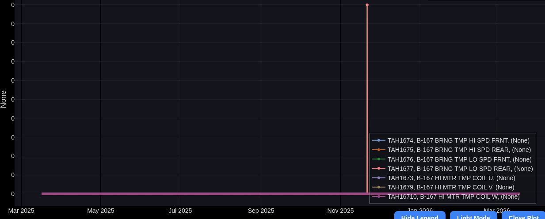Click the Jan 2026 x-axis label
Viewport: 545px width, 219px height.
pos(420,209)
